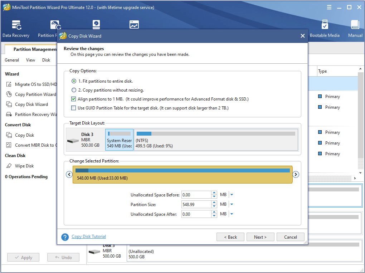The image size is (365, 273).
Task: Select Copy partitions without resizing
Action: tap(74, 90)
